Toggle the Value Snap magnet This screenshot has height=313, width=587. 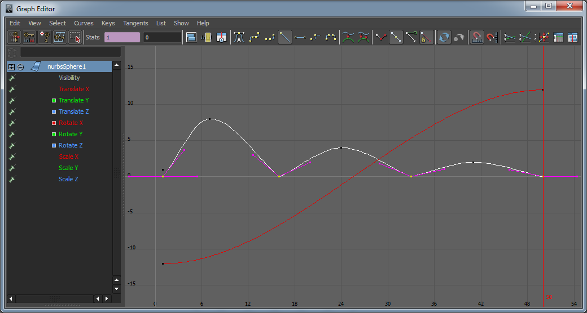(492, 38)
